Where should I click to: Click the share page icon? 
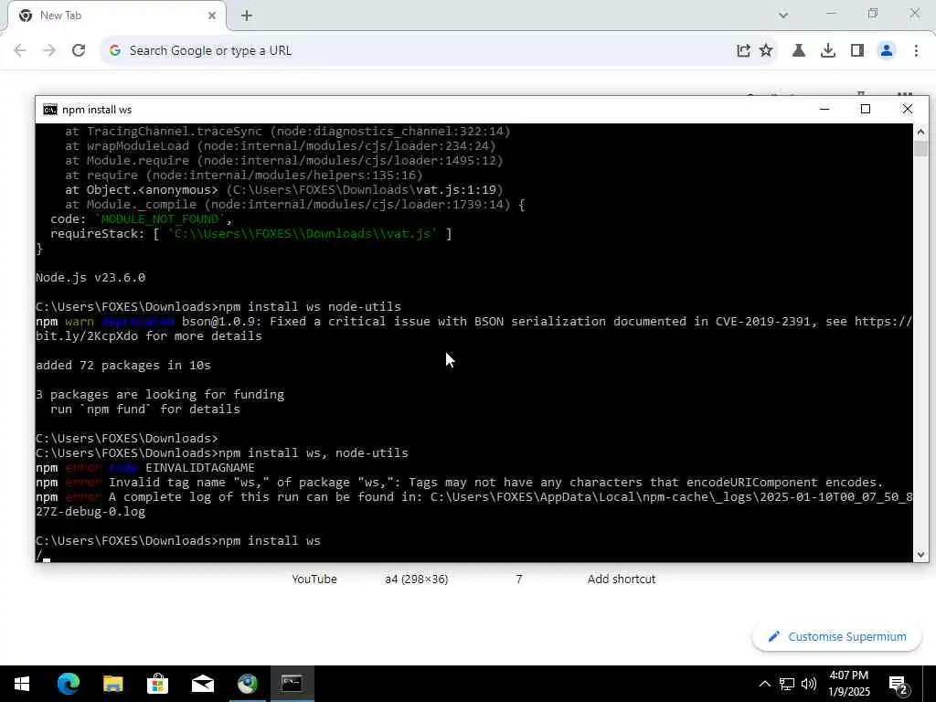743,51
